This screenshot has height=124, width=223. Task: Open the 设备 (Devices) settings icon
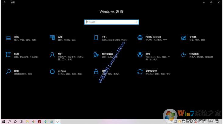pyautogui.click(x=52, y=38)
